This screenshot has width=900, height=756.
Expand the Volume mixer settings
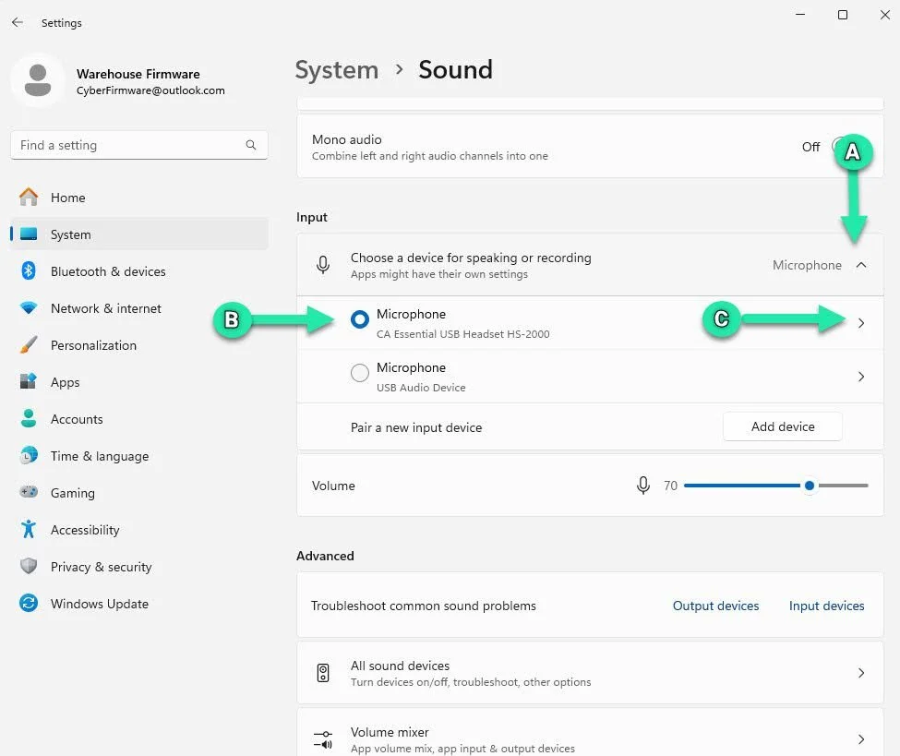coord(860,738)
